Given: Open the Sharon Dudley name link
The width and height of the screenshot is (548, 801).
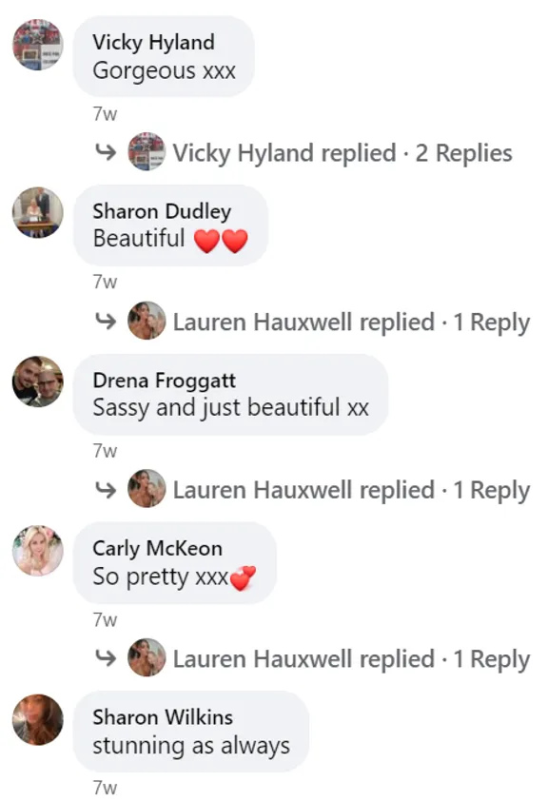Looking at the screenshot, I should pyautogui.click(x=162, y=211).
